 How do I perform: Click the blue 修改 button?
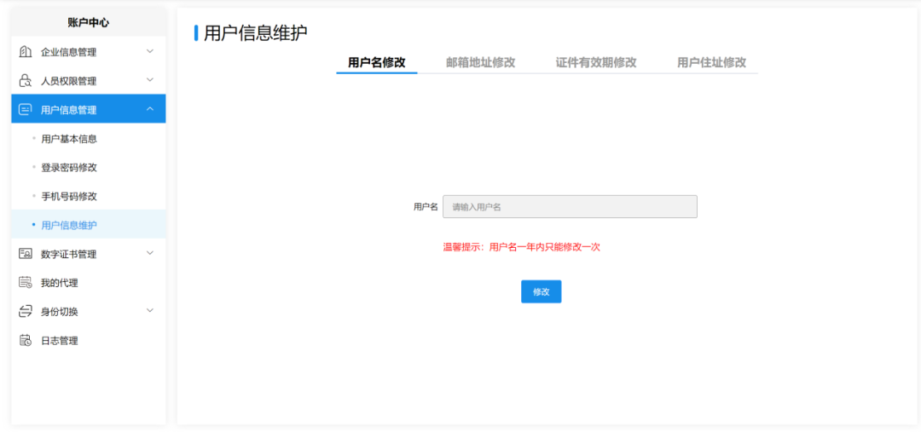click(541, 291)
